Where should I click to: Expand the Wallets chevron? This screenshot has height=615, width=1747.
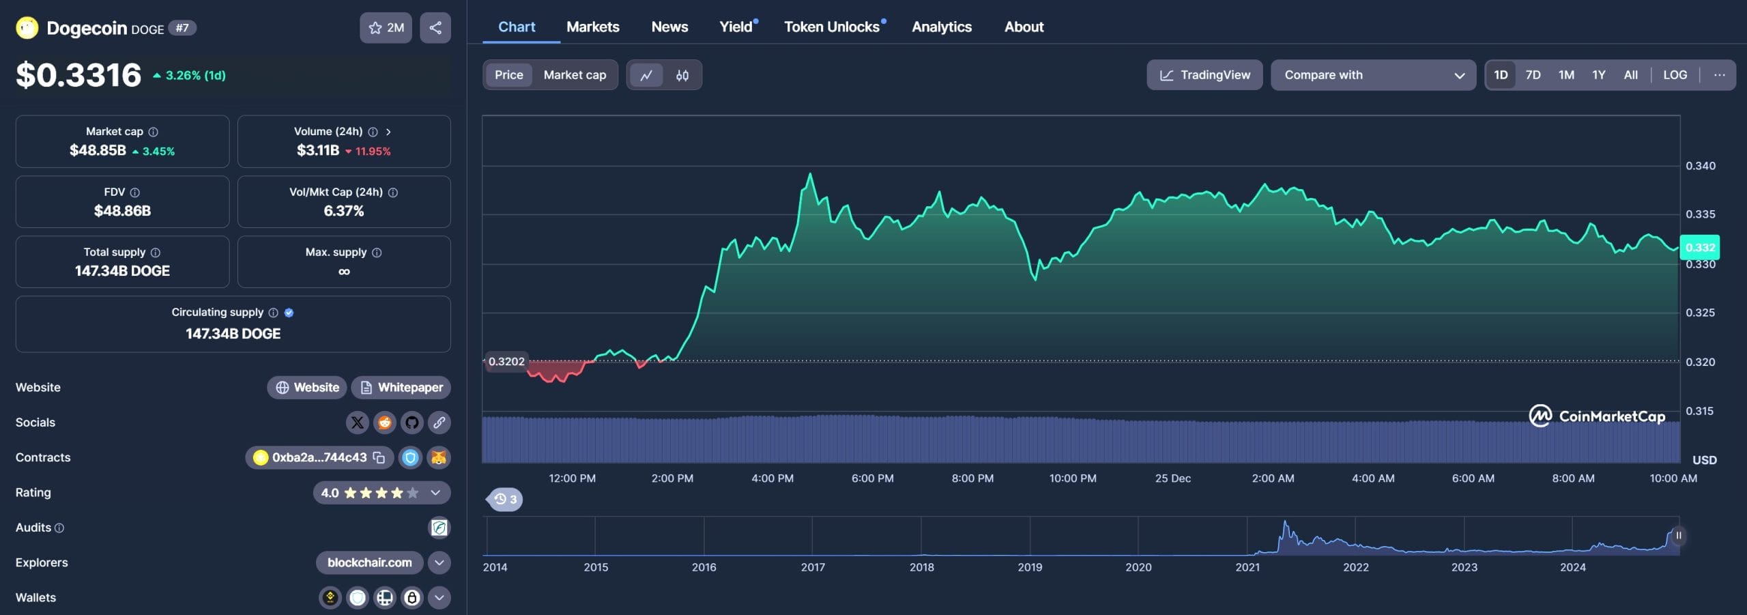click(439, 598)
